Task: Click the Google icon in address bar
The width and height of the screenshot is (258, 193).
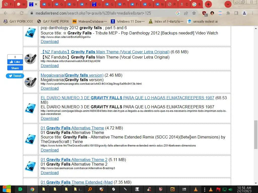Action: click(x=178, y=13)
